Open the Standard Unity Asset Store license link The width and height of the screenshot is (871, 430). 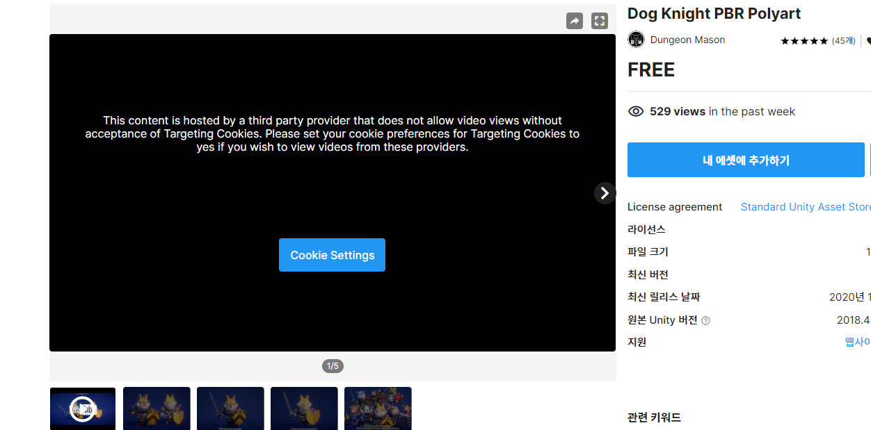(x=806, y=207)
